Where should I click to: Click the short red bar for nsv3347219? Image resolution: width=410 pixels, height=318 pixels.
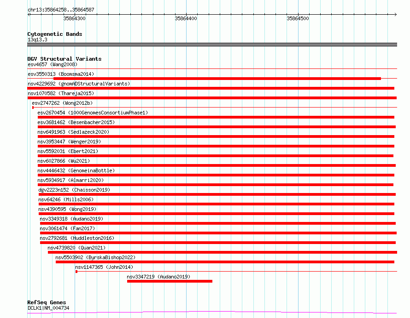click(170, 281)
